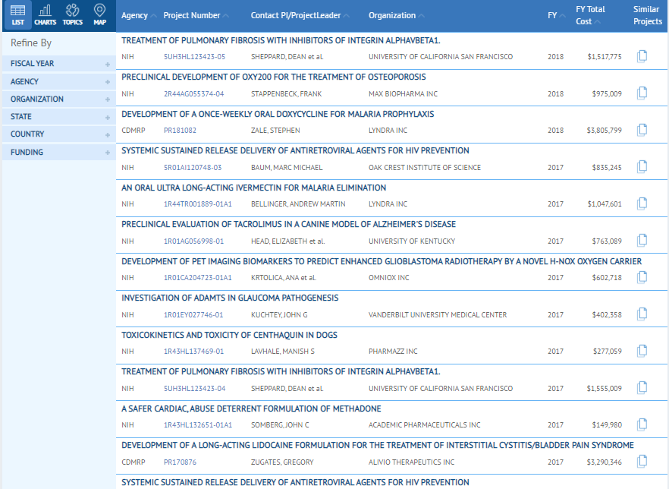
Task: Show similar projects for ivermectin malaria project
Action: click(642, 203)
